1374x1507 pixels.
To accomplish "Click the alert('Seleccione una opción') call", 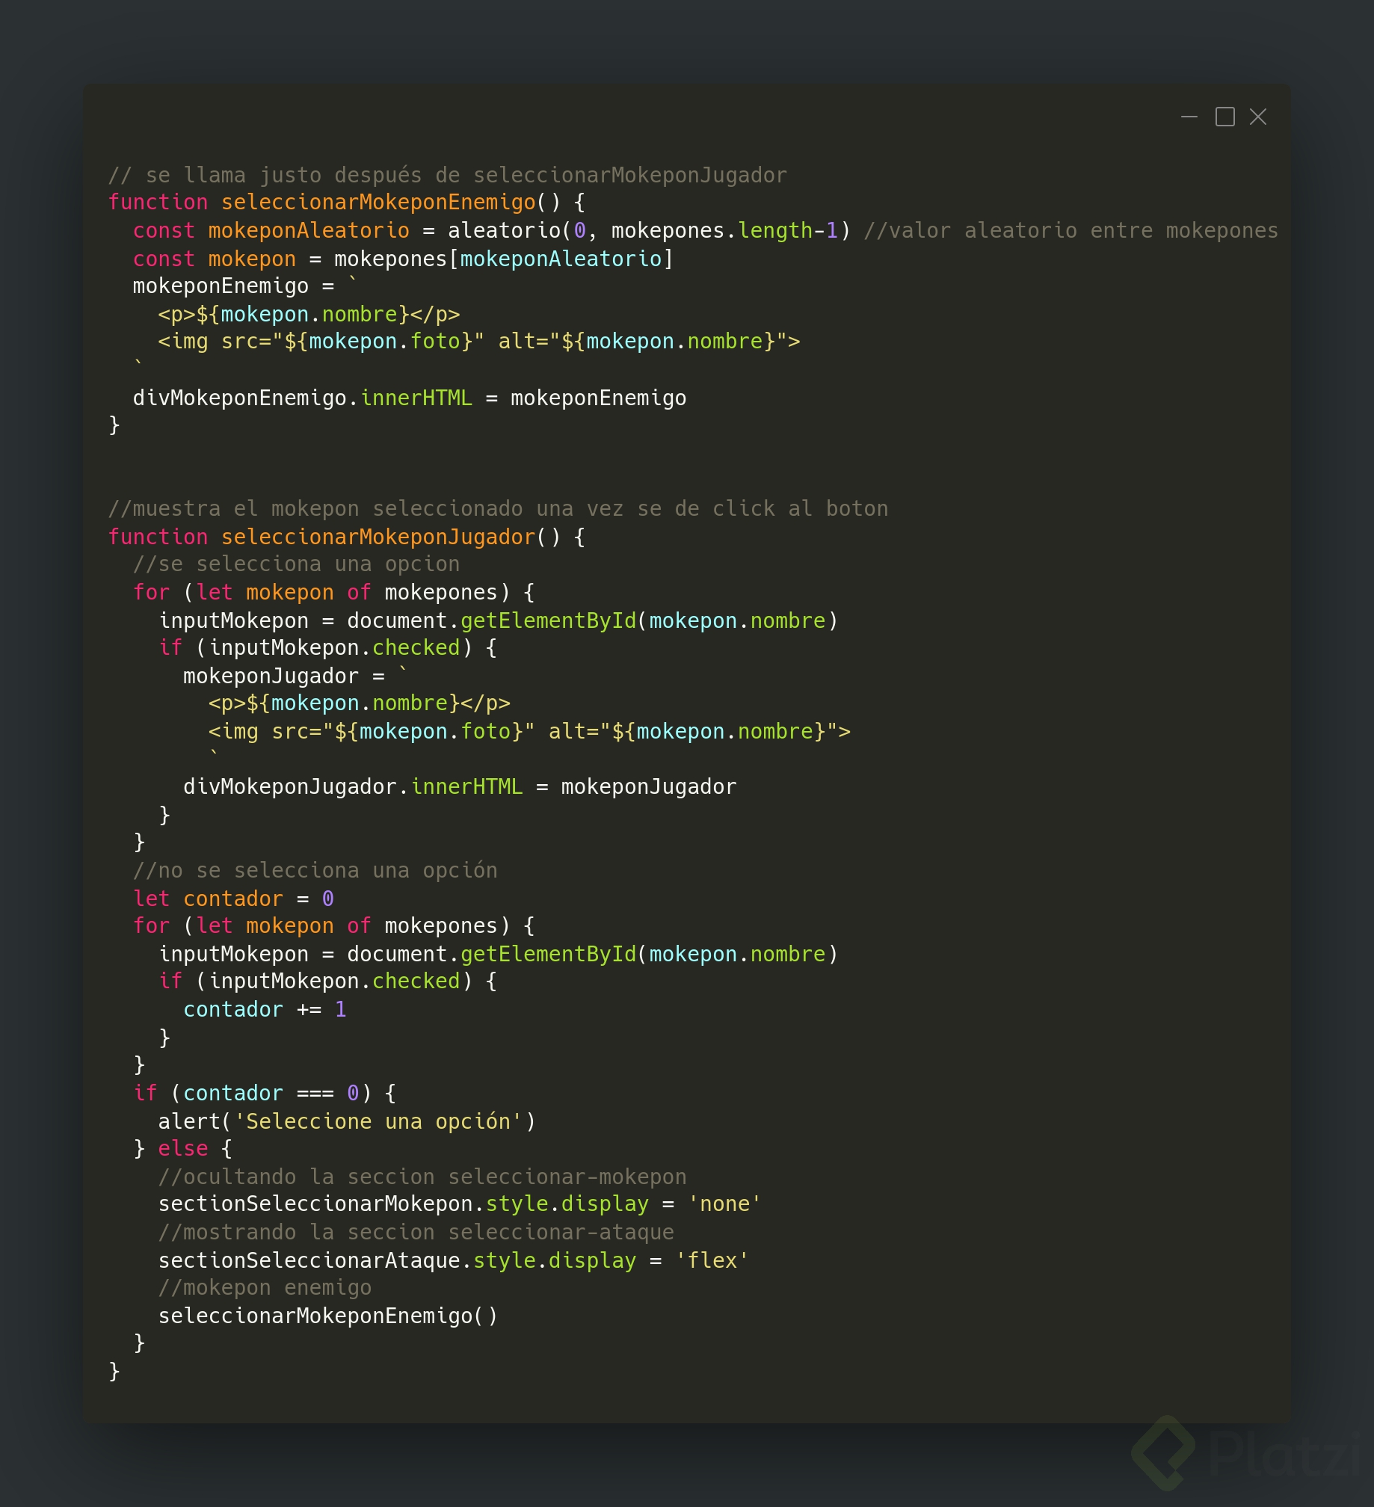I will click(x=347, y=1121).
